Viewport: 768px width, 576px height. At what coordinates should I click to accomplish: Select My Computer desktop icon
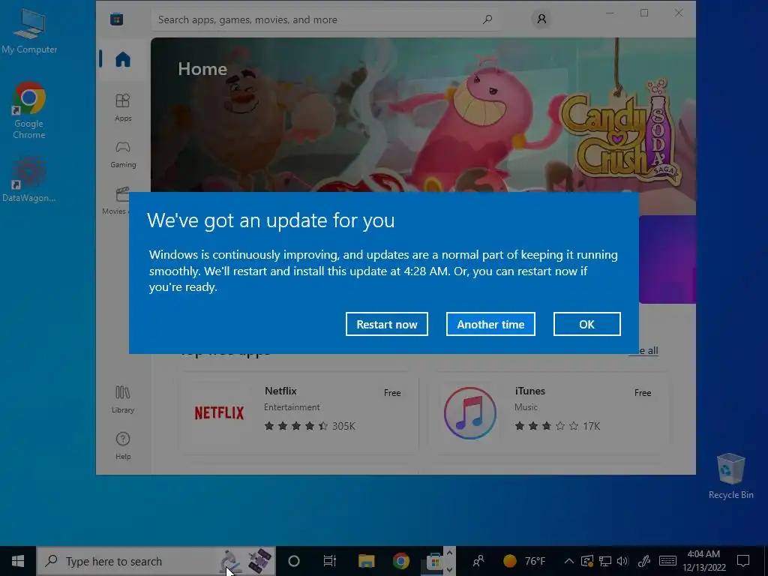point(29,31)
